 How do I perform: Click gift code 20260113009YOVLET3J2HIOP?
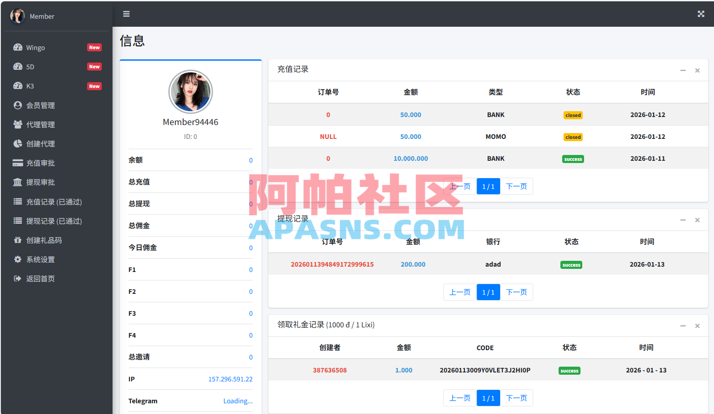pyautogui.click(x=485, y=370)
